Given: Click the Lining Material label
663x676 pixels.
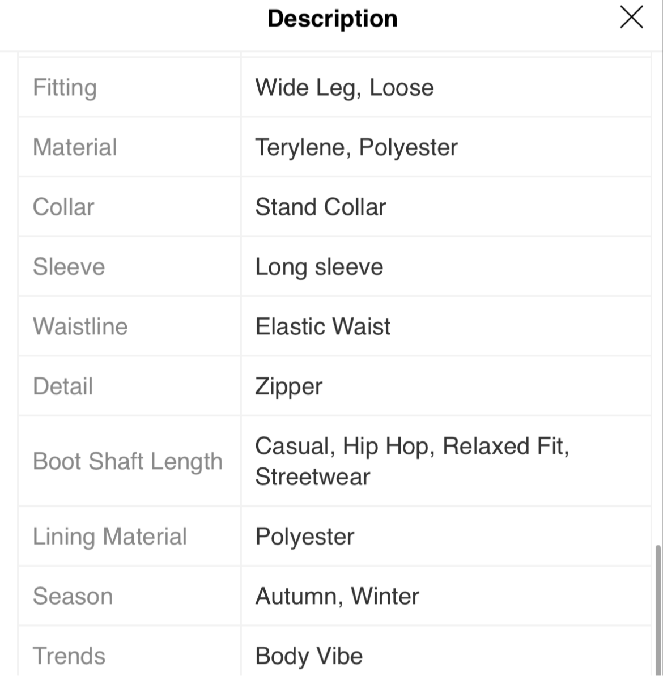Looking at the screenshot, I should click(x=110, y=536).
